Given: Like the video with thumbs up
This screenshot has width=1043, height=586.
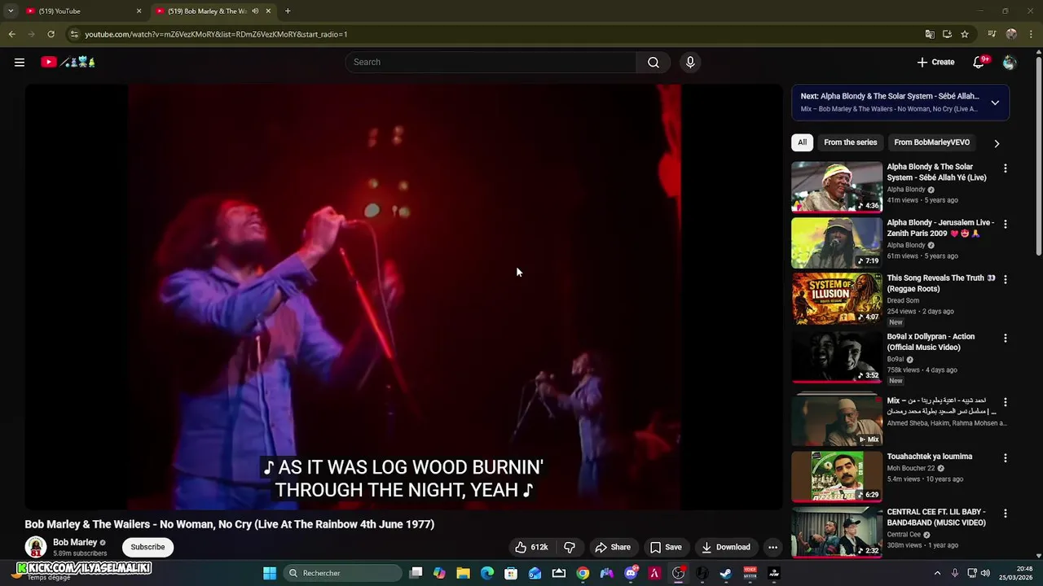Looking at the screenshot, I should pos(530,547).
